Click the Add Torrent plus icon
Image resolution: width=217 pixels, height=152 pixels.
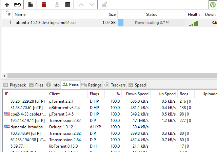coord(7,5)
